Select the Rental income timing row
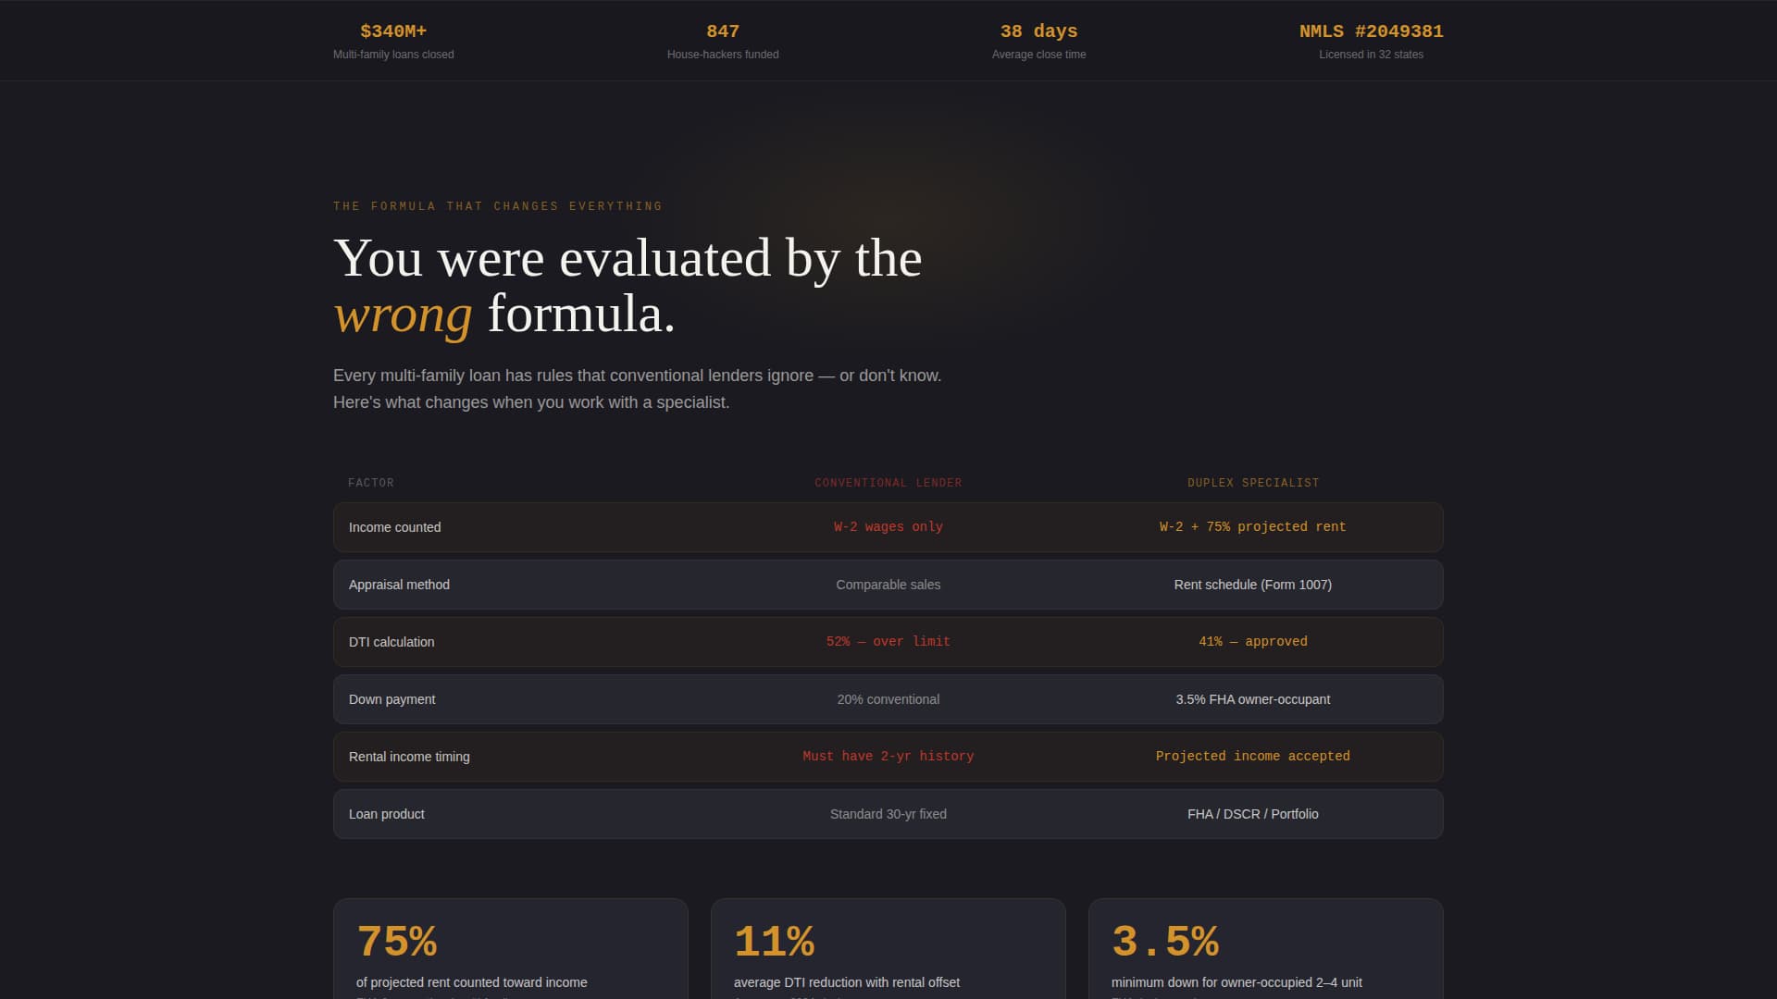The image size is (1777, 999). 888,757
